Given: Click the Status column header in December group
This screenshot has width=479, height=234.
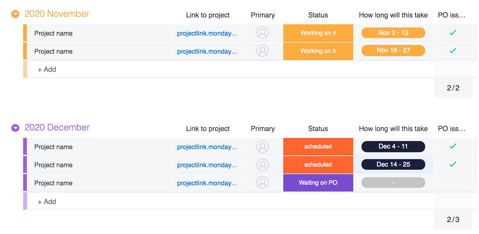Looking at the screenshot, I should [x=318, y=129].
